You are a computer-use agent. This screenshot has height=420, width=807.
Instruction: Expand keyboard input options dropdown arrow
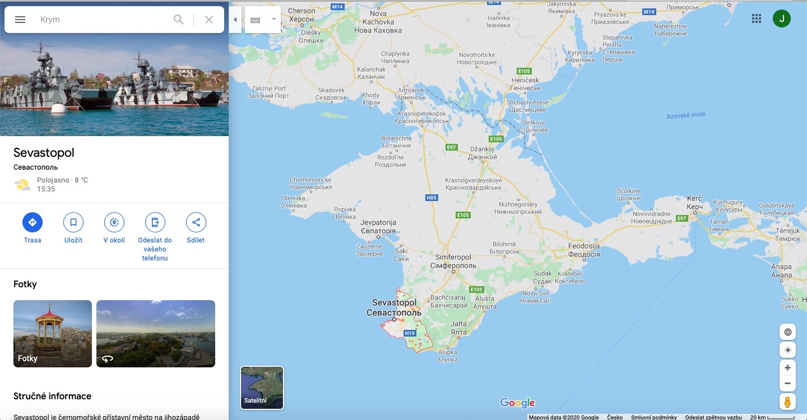[274, 20]
